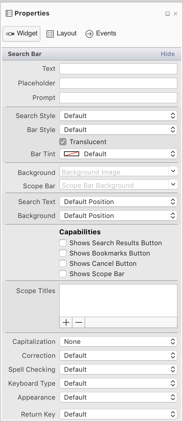Click the Layout grid icon
183x422 pixels.
[x=50, y=34]
